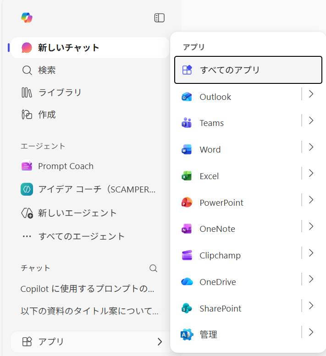The height and width of the screenshot is (356, 326).
Task: Open the Excel app icon
Action: coord(187,176)
